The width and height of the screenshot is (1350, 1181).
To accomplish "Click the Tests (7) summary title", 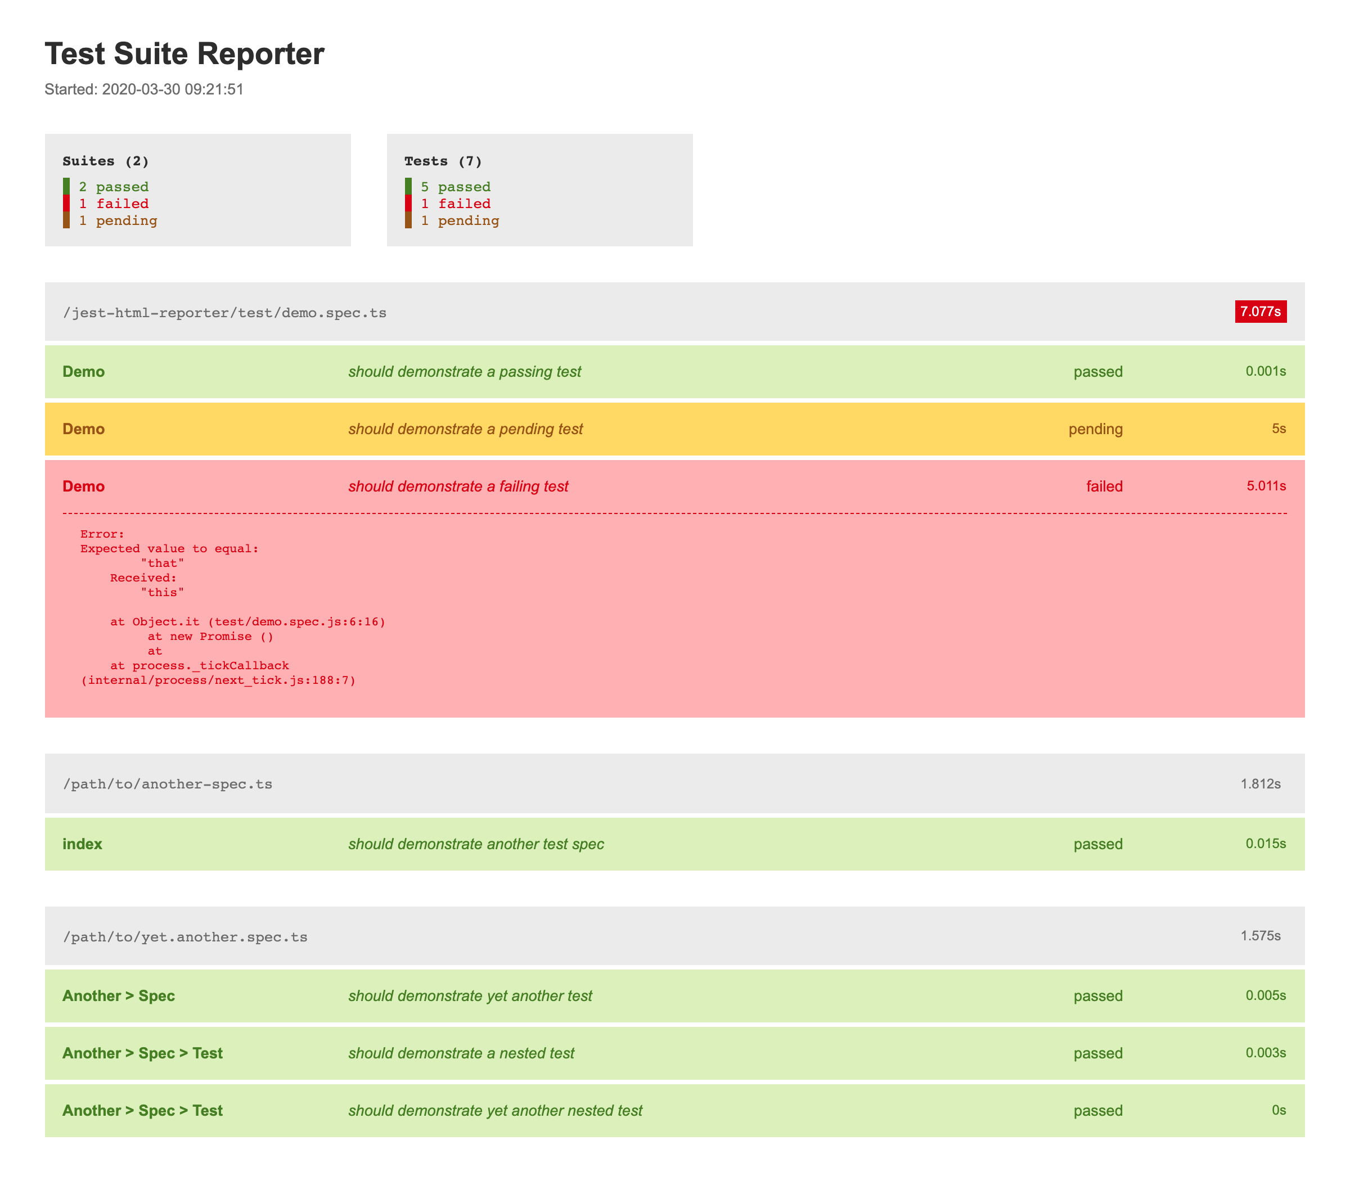I will tap(444, 161).
